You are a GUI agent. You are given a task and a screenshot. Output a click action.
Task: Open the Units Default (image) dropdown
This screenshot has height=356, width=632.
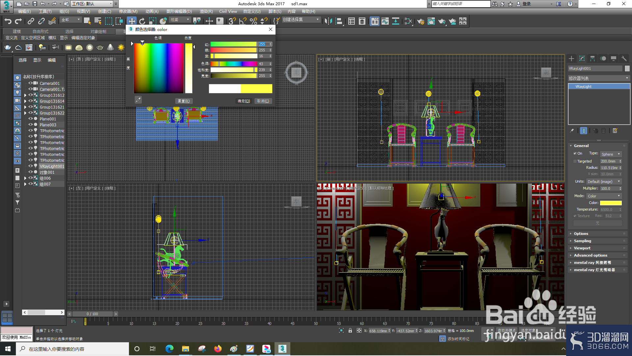[604, 182]
